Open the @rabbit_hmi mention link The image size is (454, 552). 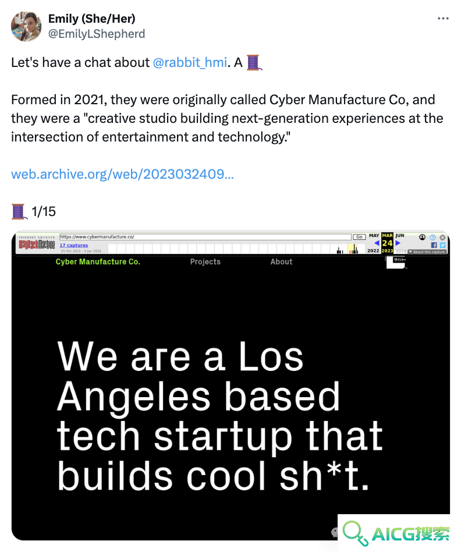190,62
